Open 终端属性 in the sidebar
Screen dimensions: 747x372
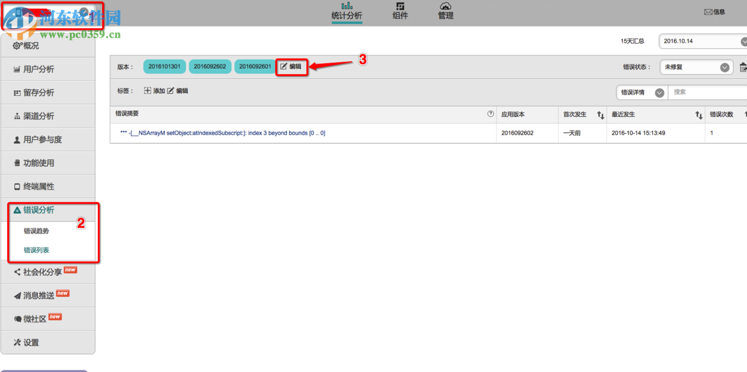coord(48,187)
